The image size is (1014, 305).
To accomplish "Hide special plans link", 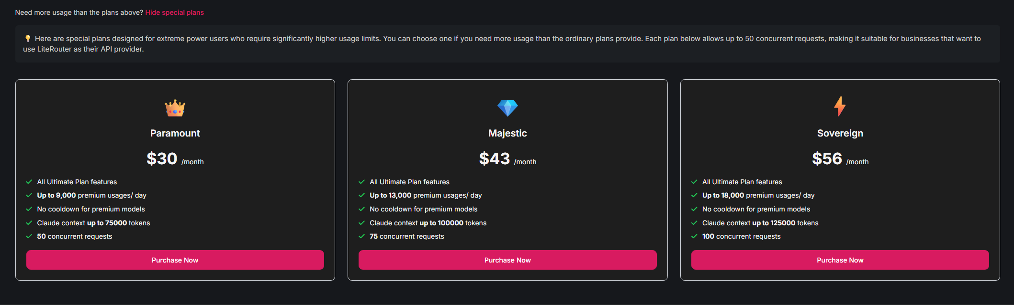I will (x=174, y=12).
